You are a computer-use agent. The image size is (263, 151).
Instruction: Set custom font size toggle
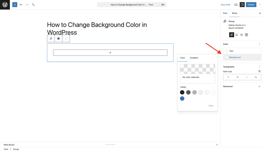coord(259,71)
